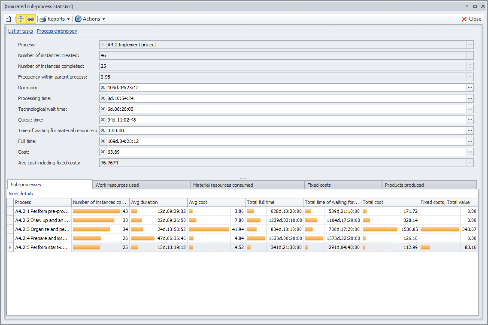Click the refresh statistics icon
The width and height of the screenshot is (488, 325).
[9, 19]
